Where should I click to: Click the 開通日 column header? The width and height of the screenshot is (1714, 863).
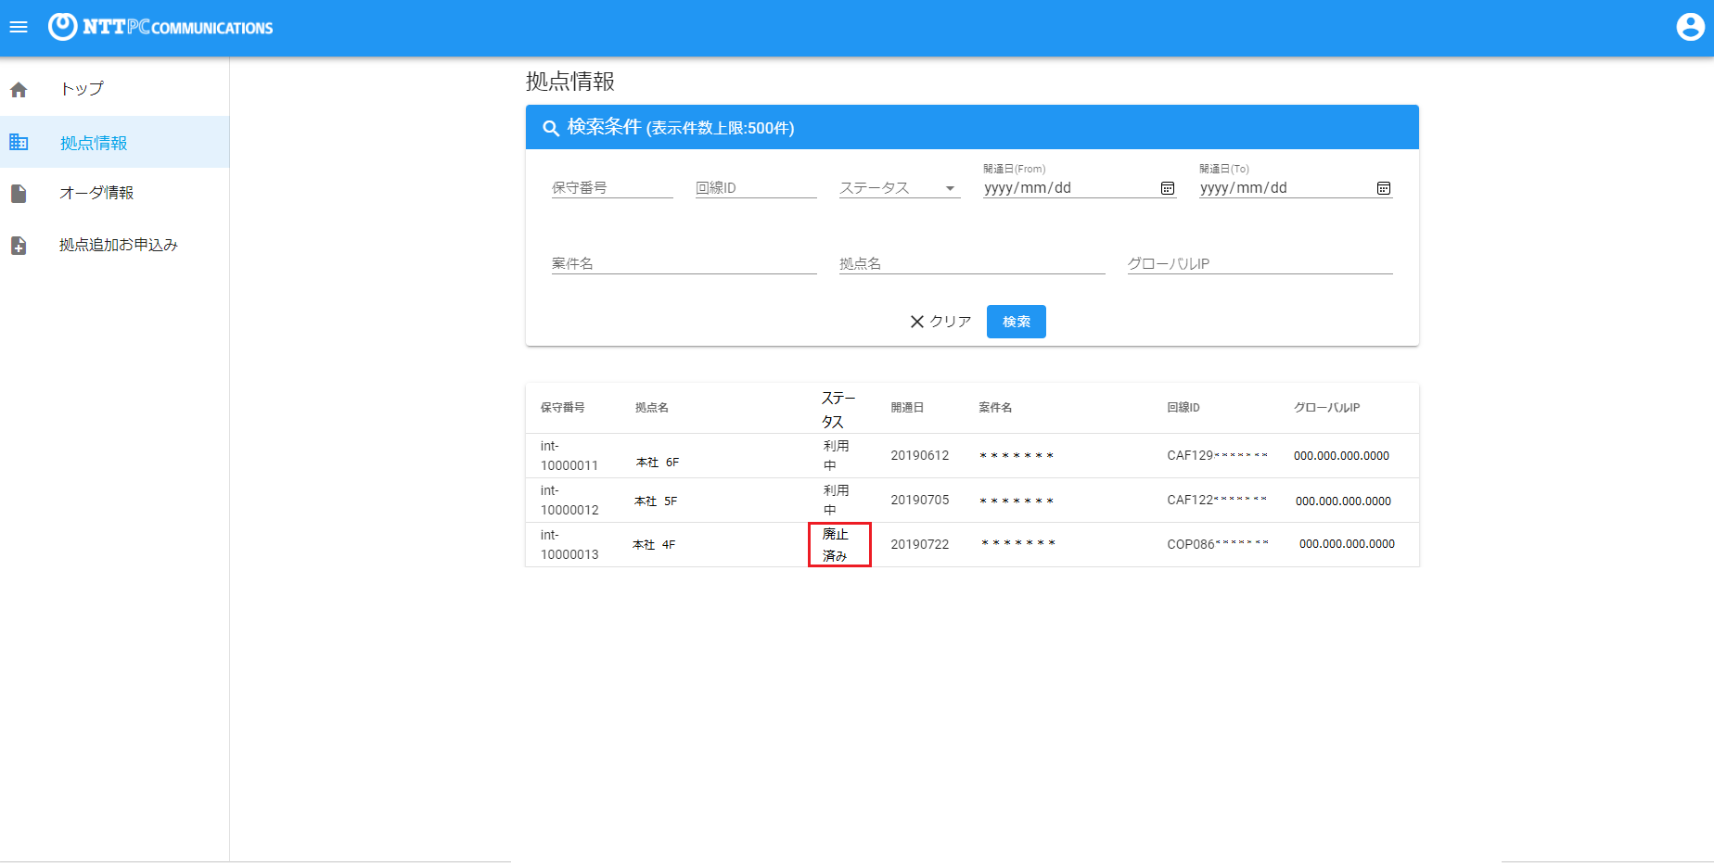[x=907, y=408]
